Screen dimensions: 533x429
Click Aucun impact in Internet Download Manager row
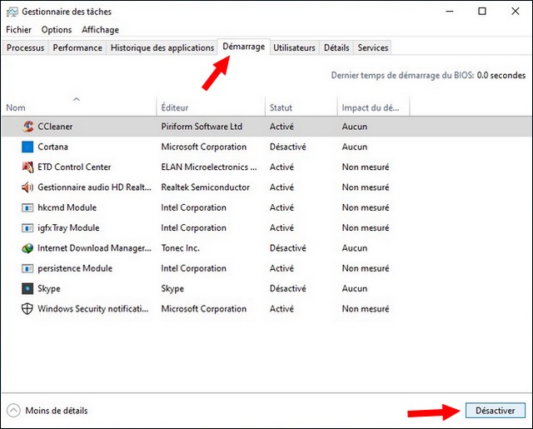click(355, 248)
